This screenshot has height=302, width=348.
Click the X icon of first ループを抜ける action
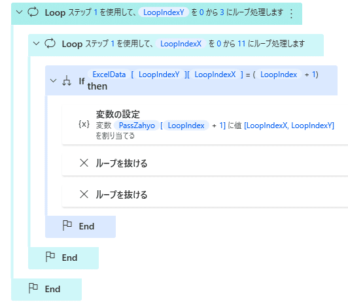[84, 163]
